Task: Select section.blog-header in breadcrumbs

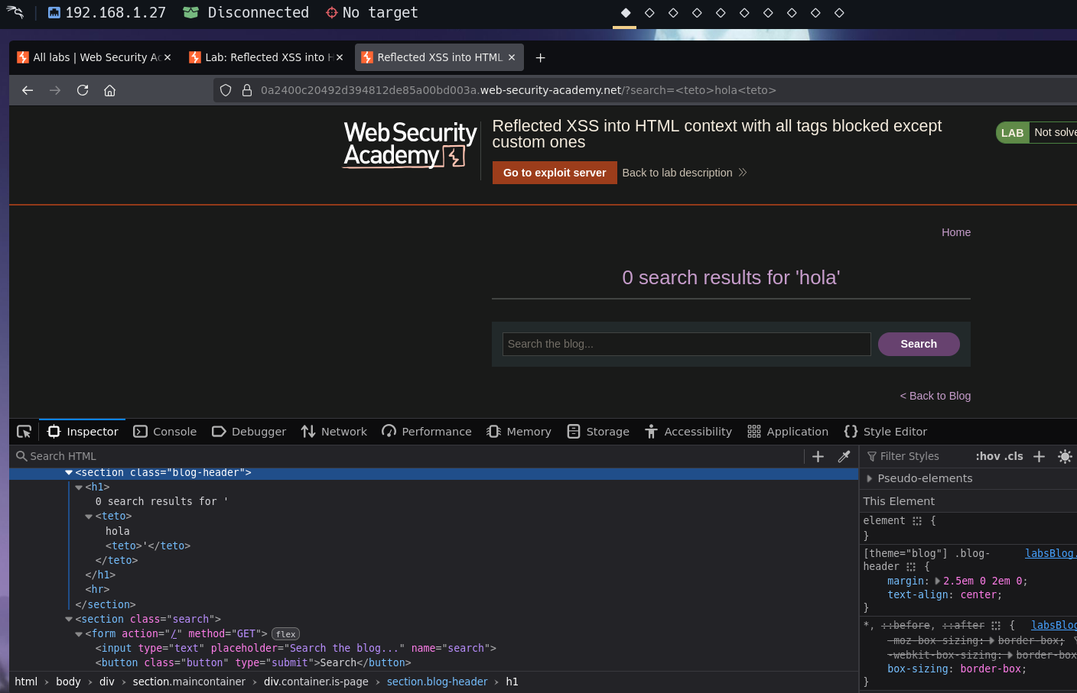Action: coord(437,682)
